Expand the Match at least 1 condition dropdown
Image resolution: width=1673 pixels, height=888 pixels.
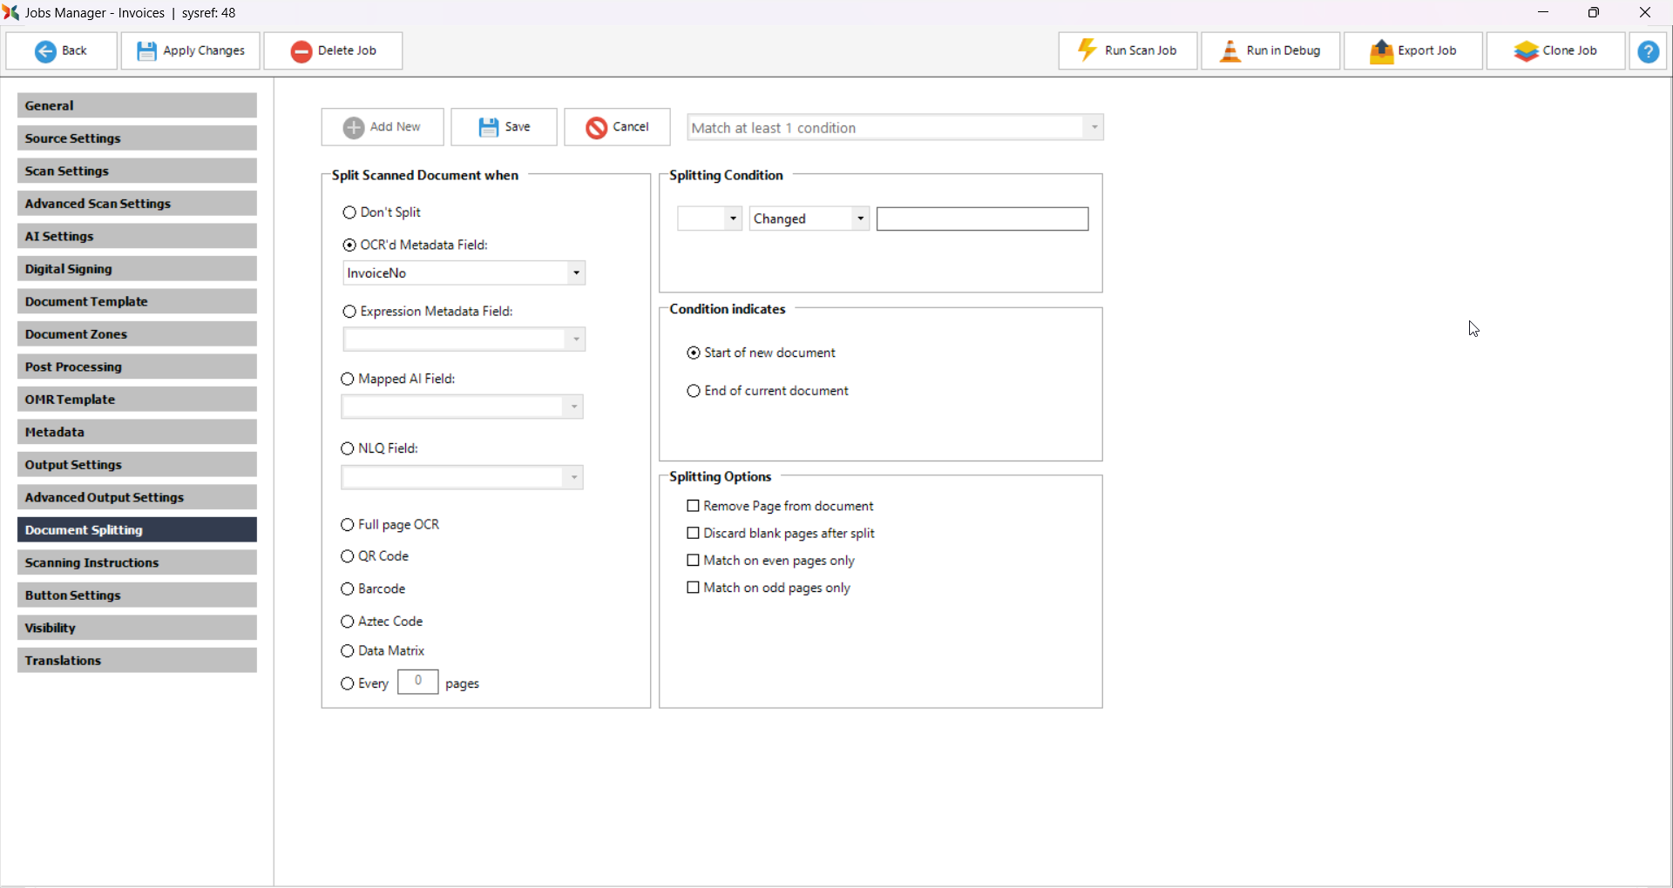pos(1094,128)
